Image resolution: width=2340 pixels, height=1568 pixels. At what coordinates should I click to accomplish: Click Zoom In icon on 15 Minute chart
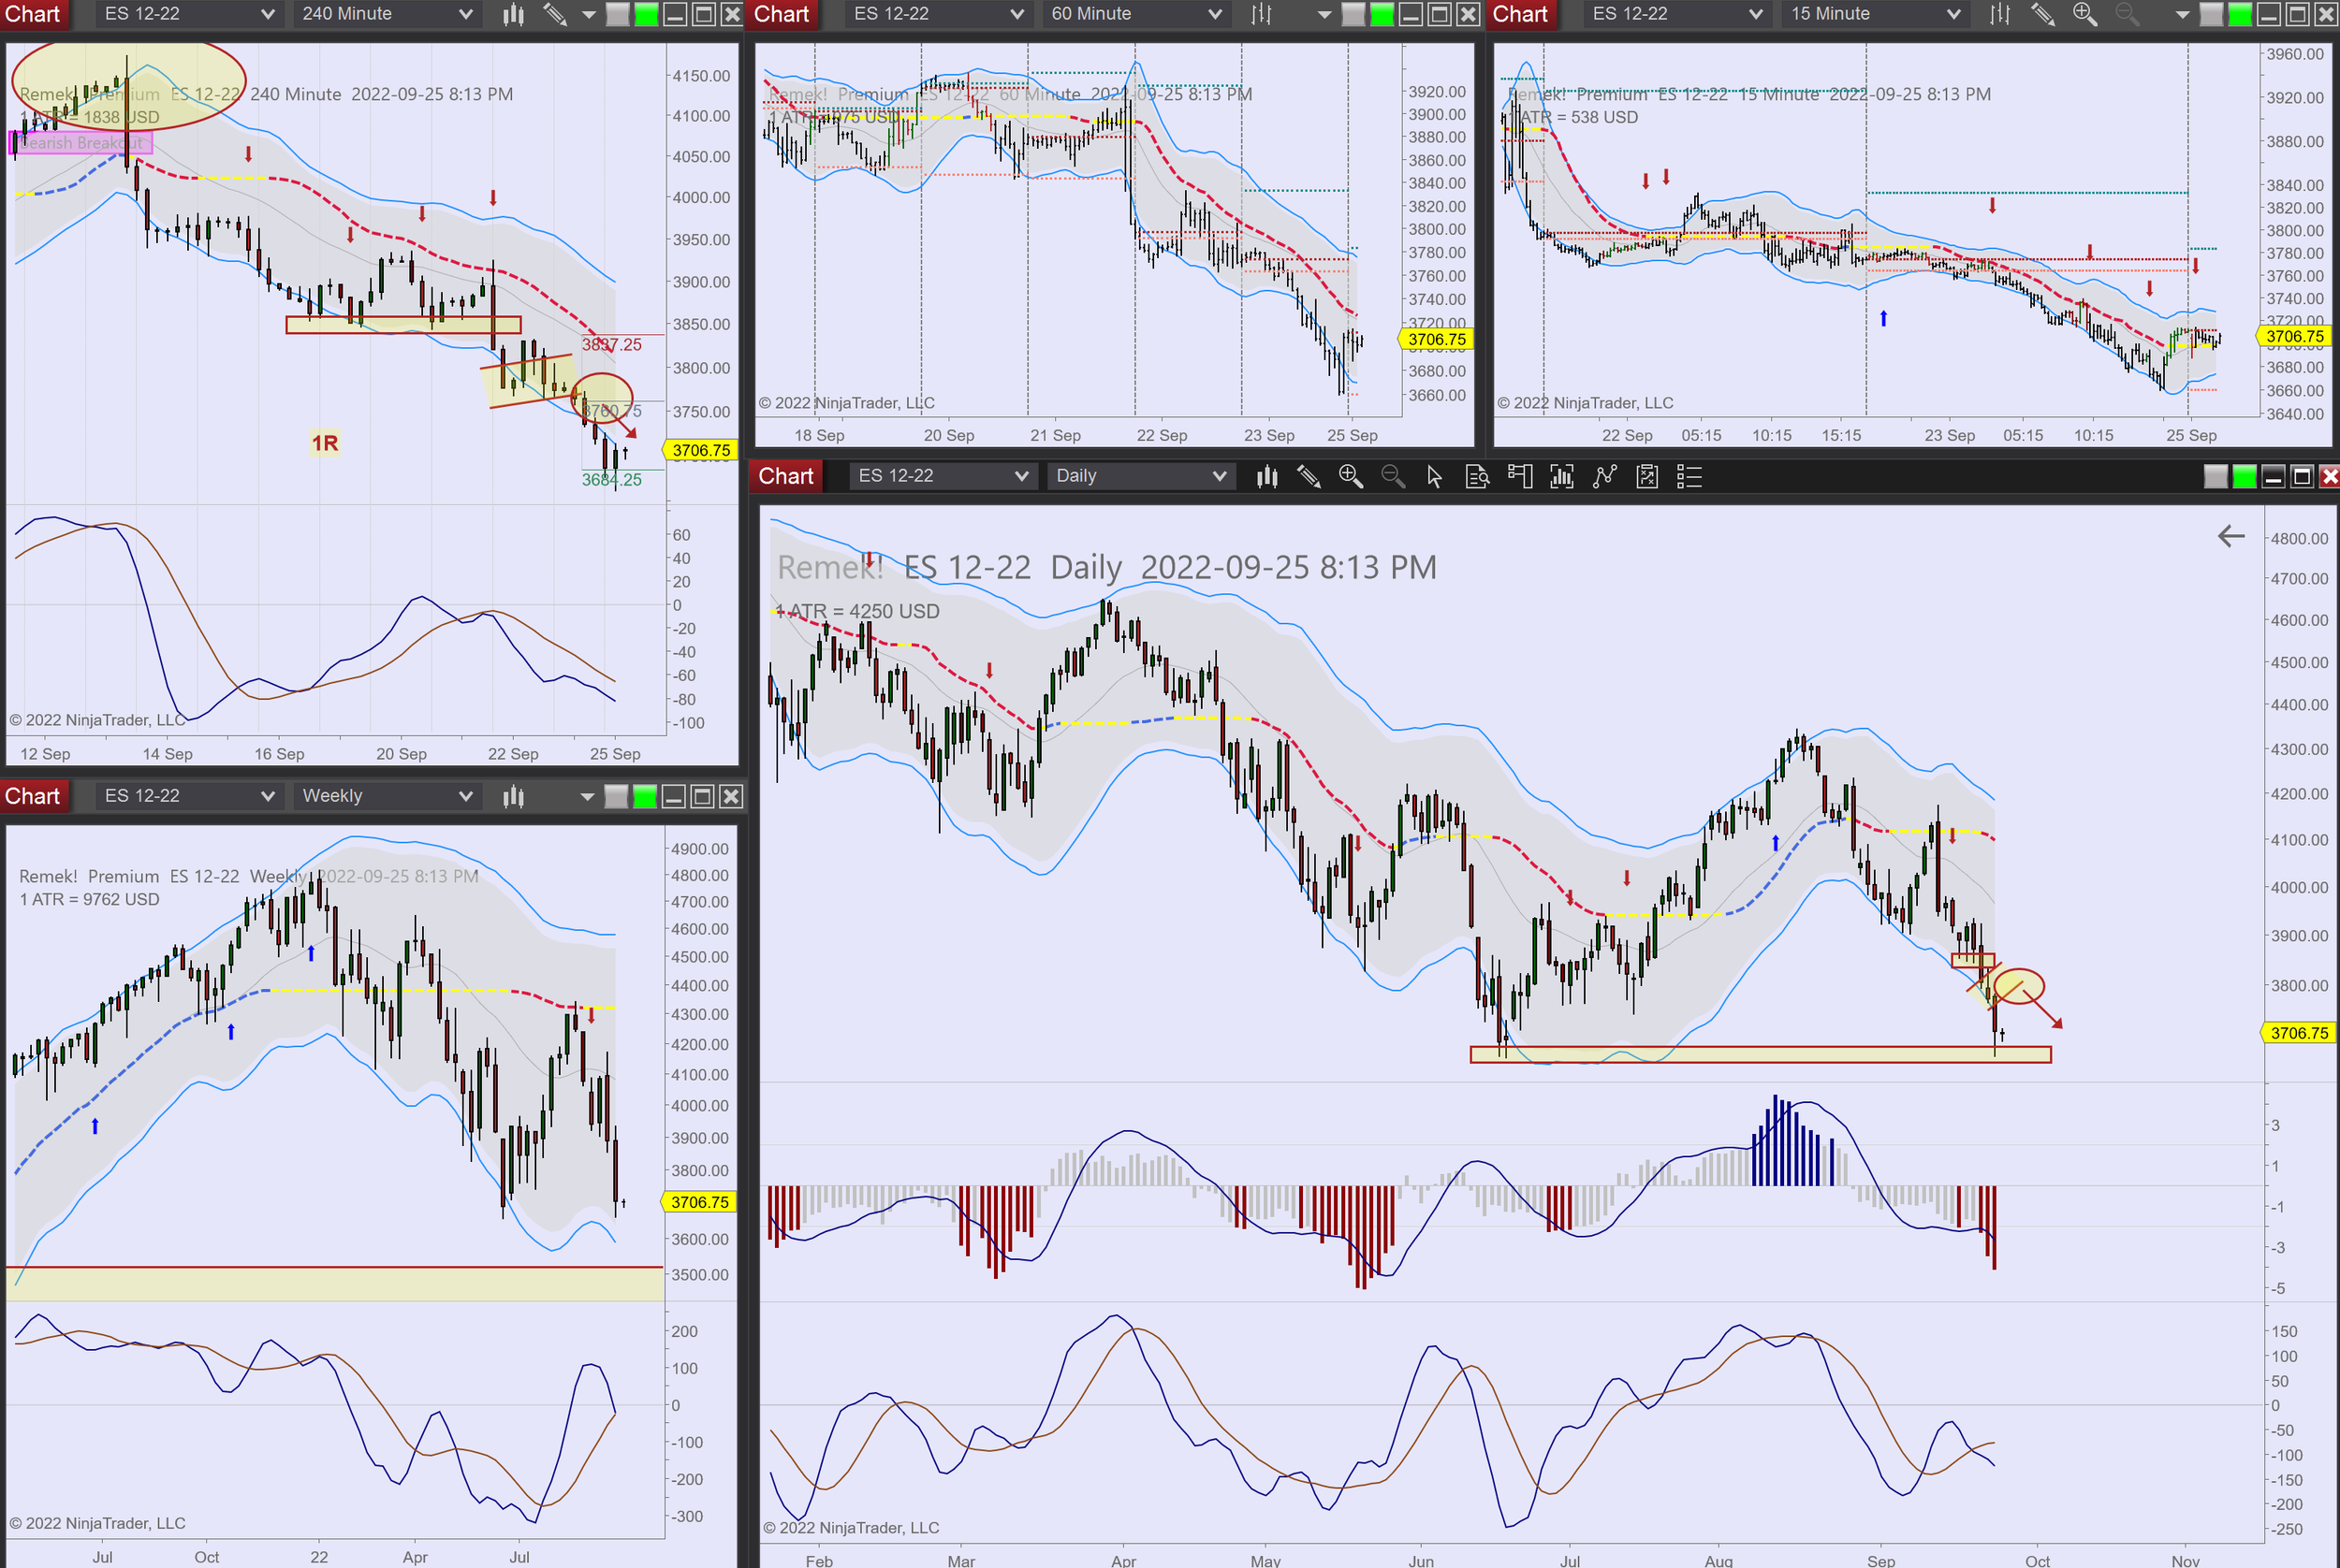[x=2084, y=14]
